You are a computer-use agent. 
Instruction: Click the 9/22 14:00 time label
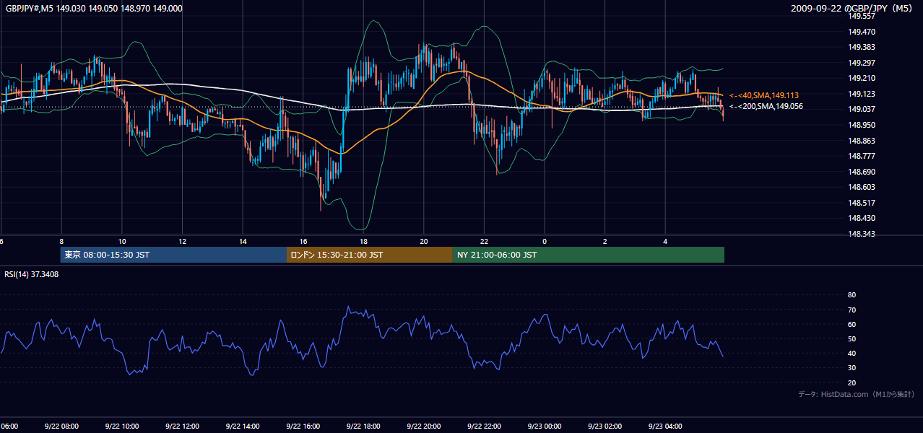pyautogui.click(x=243, y=427)
